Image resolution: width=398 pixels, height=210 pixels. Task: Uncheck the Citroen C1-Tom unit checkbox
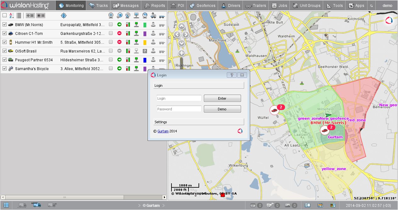[x=4, y=33]
